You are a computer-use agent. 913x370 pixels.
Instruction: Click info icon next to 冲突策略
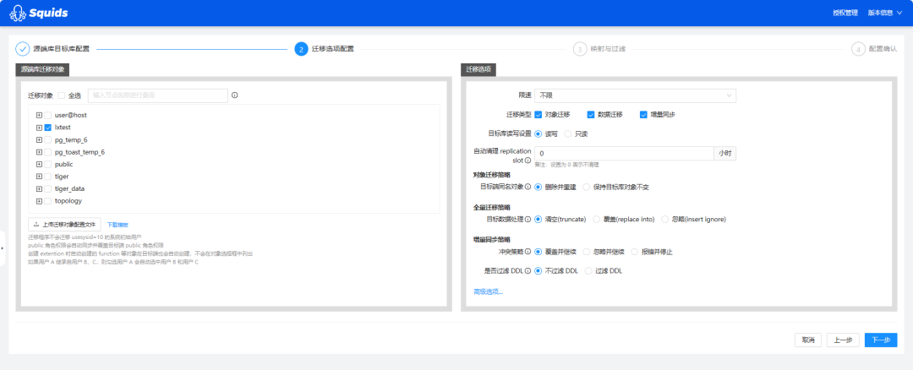(x=528, y=252)
